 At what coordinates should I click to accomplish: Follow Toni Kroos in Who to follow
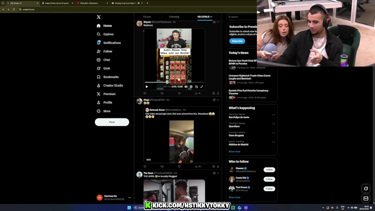(x=269, y=189)
